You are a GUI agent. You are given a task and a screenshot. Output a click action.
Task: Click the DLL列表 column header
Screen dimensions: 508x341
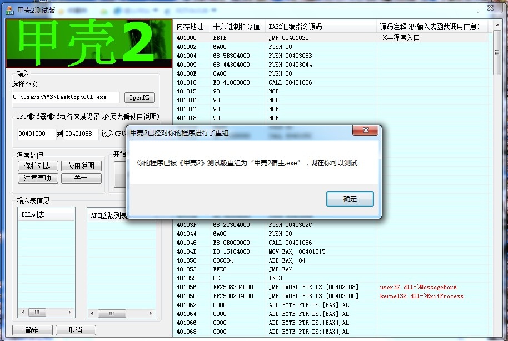(46, 215)
